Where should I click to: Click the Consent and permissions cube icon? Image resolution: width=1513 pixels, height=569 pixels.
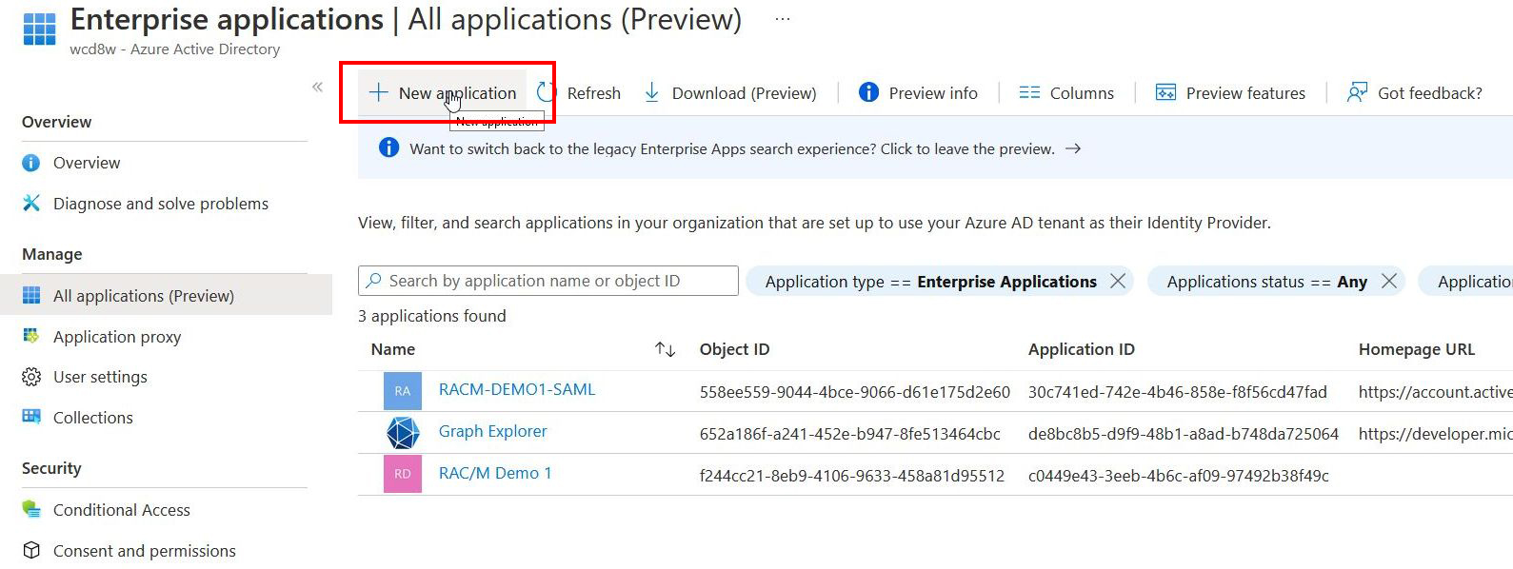click(31, 550)
